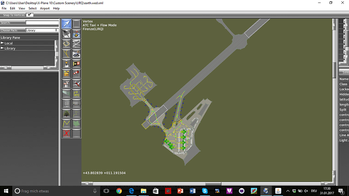The height and width of the screenshot is (196, 349).
Task: Select the Hole cutting tool
Action: click(x=76, y=54)
